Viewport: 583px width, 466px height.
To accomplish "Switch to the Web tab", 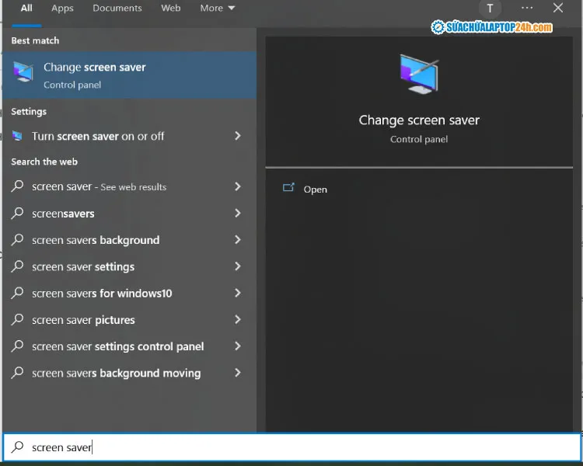I will click(x=171, y=9).
